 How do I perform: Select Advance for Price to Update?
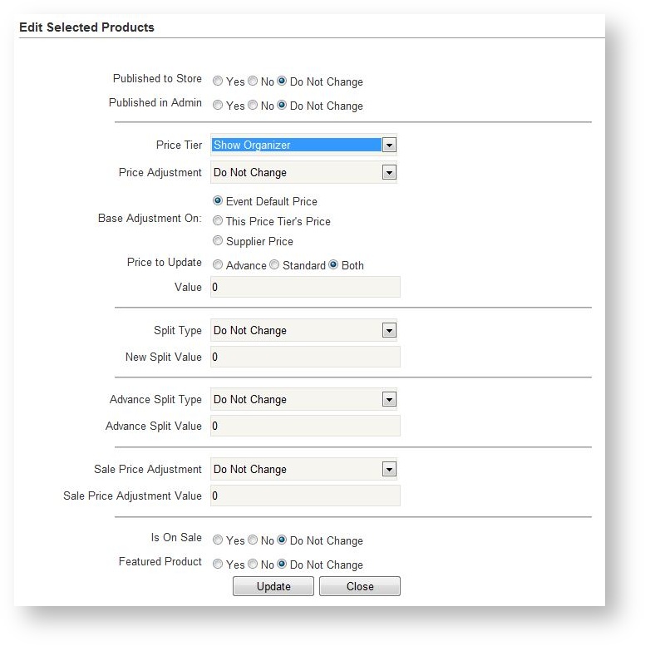point(218,265)
